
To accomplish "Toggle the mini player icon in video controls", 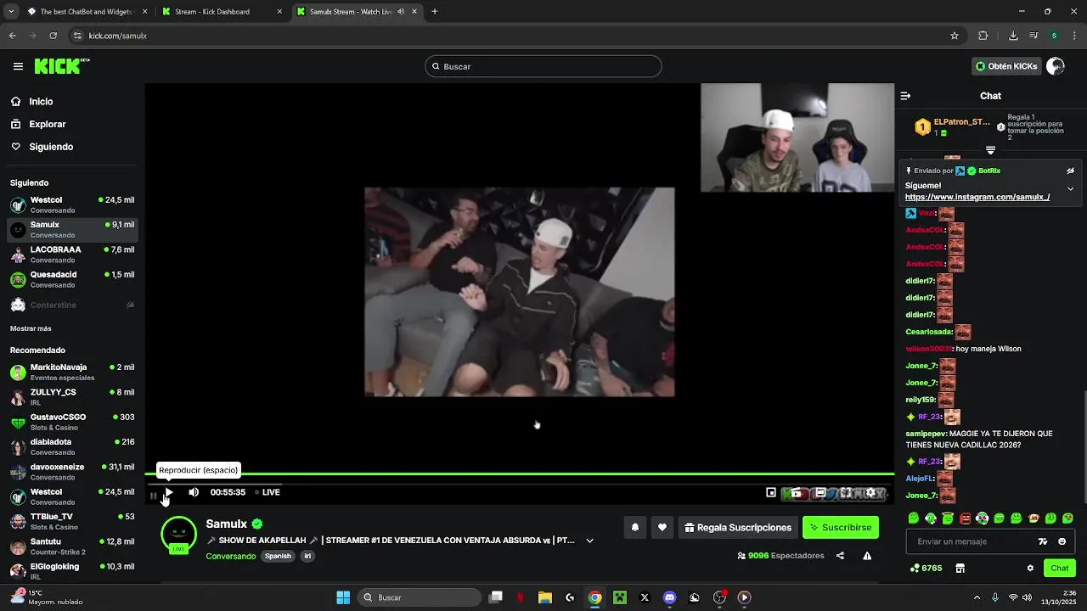I will coord(771,492).
